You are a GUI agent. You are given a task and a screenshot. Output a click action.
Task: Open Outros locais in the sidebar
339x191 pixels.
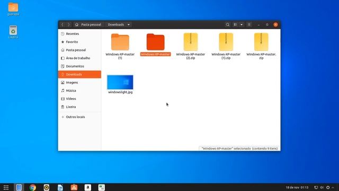[x=79, y=117]
